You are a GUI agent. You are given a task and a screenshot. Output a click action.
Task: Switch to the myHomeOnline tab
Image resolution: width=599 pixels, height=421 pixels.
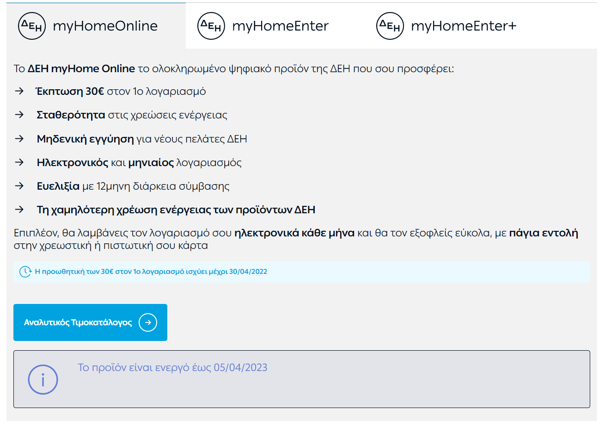tap(96, 25)
